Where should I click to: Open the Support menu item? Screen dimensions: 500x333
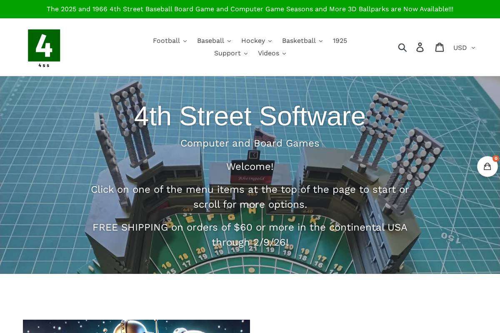point(227,53)
